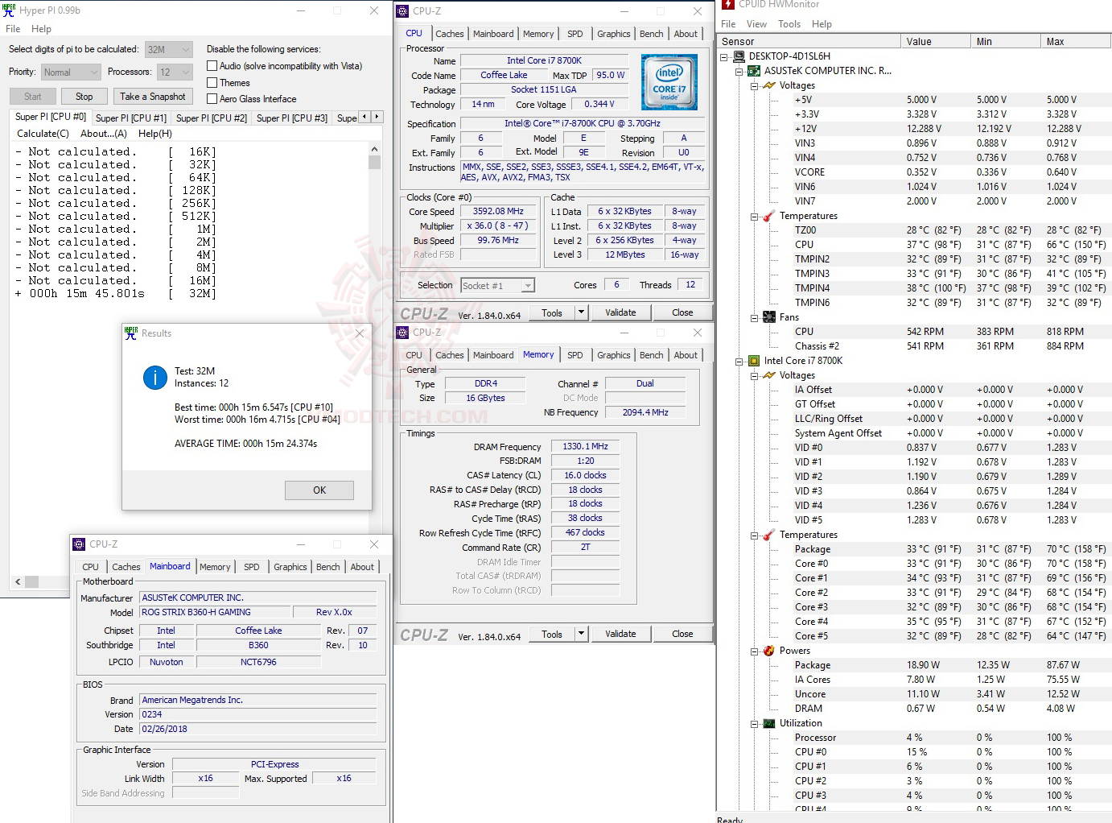This screenshot has width=1112, height=823.
Task: Collapse the DESKTOP-4D1SL6H tree node
Action: (724, 57)
